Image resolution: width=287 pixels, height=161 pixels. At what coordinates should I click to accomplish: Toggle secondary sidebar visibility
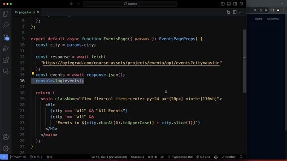pos(235,4)
